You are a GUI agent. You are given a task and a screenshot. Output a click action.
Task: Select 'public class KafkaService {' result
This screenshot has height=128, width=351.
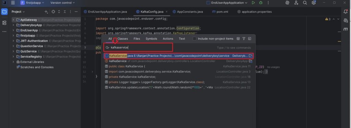(x=179, y=66)
